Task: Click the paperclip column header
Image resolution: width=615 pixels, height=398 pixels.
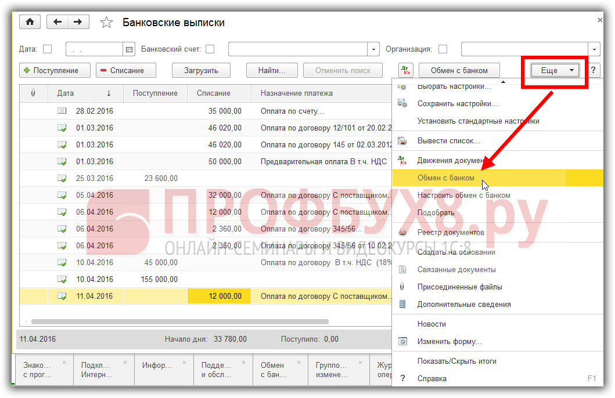Action: (33, 93)
